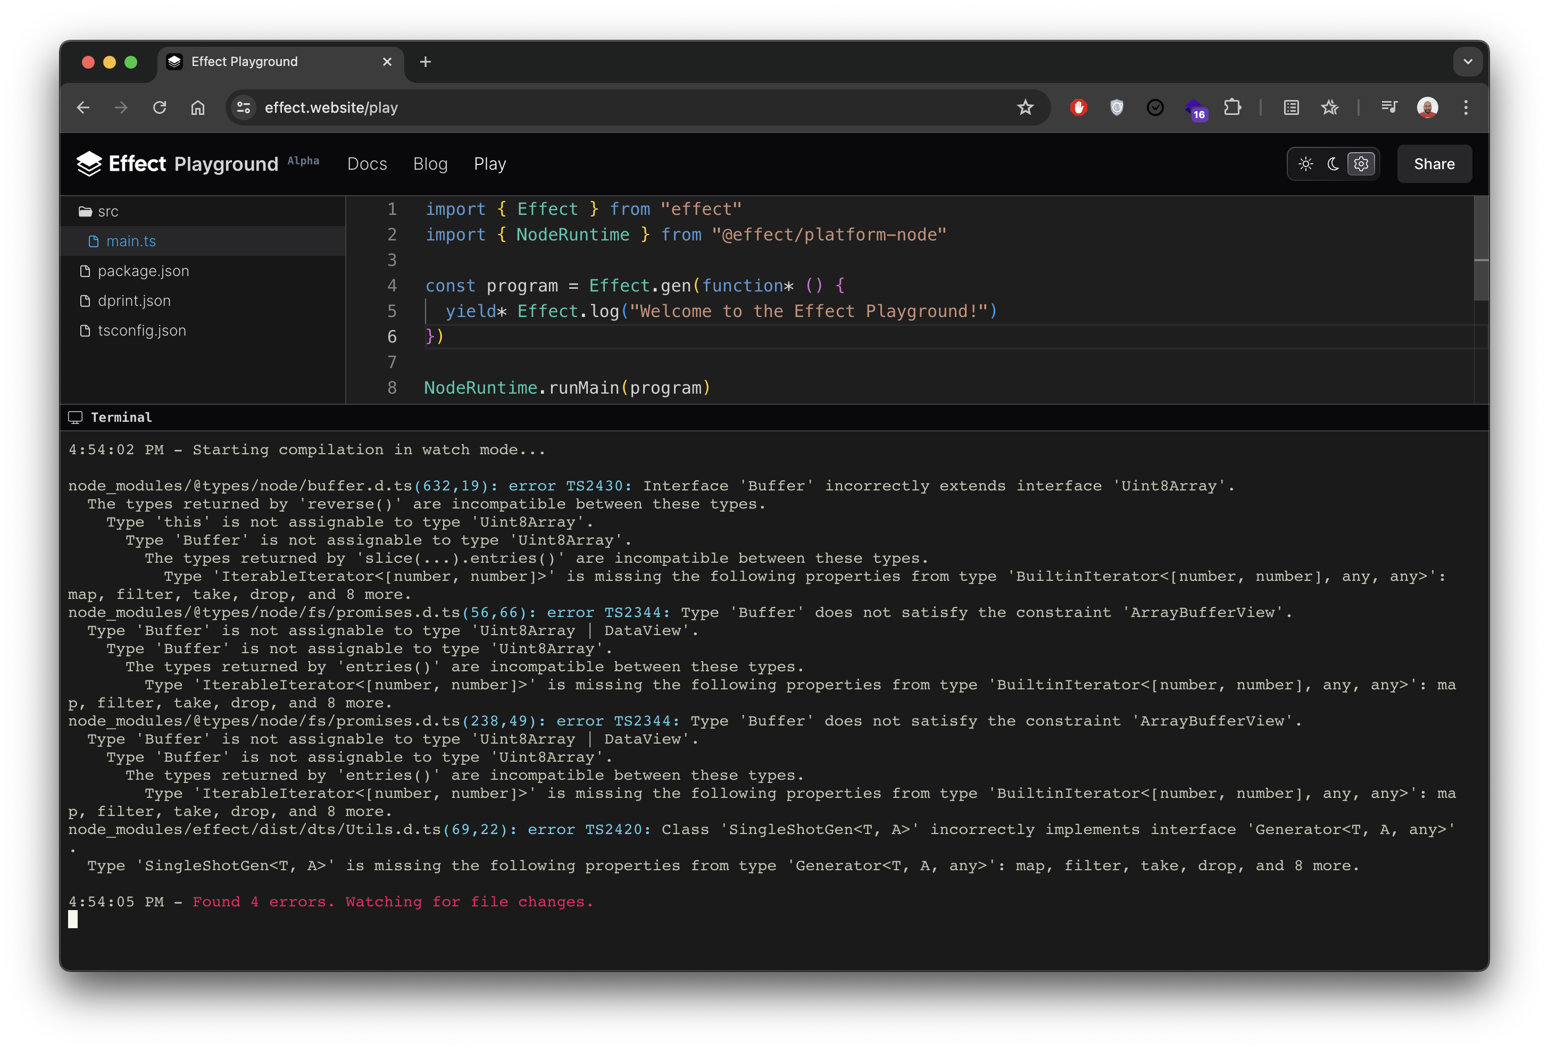Open the three-dot browser menu
The height and width of the screenshot is (1050, 1549).
coord(1467,107)
